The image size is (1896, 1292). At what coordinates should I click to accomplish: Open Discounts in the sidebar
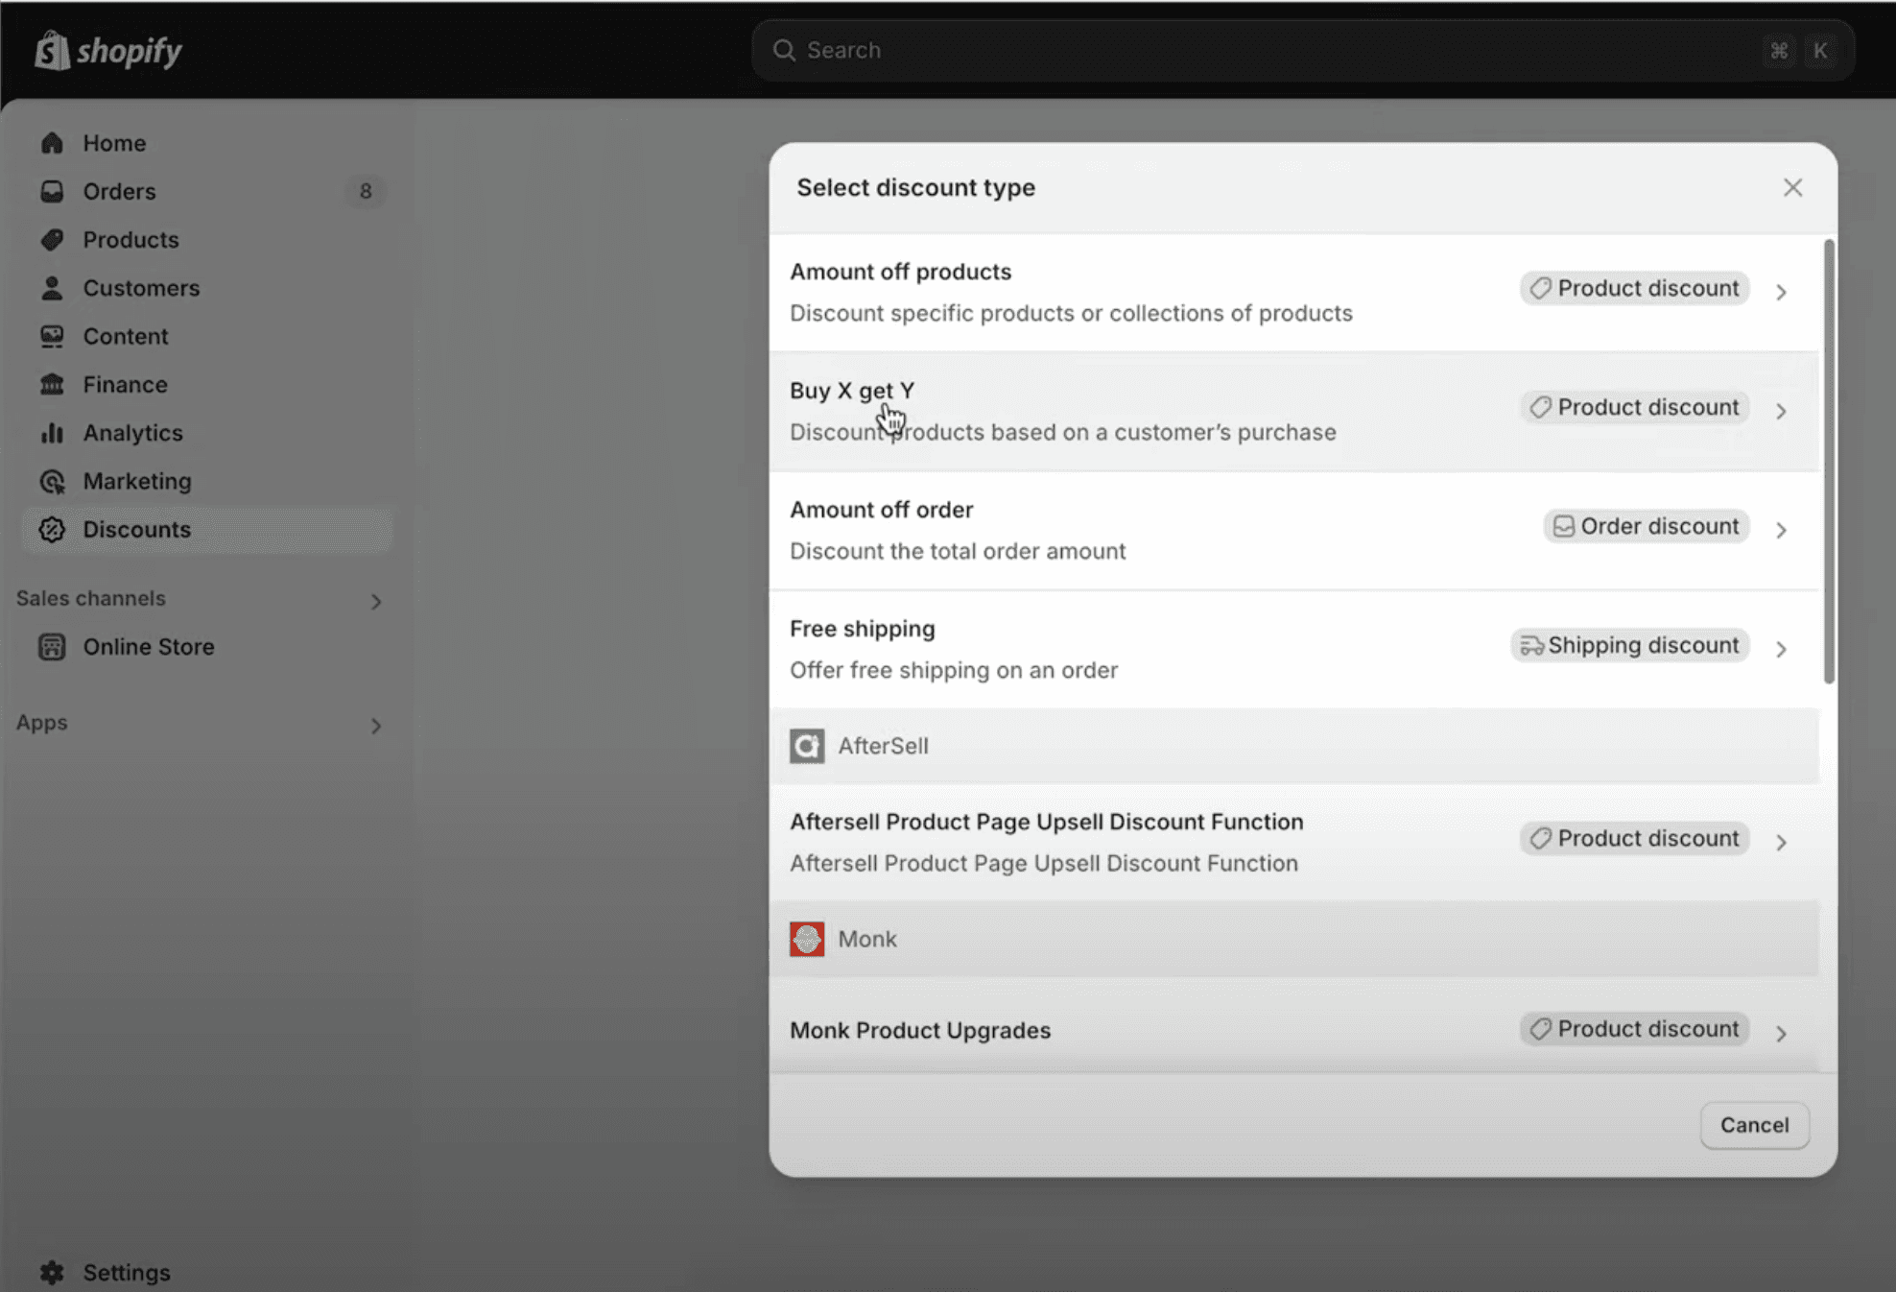tap(207, 529)
